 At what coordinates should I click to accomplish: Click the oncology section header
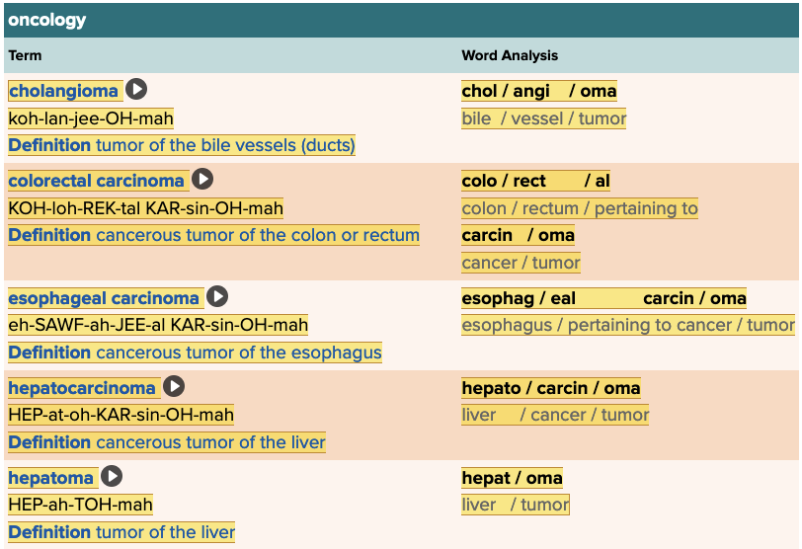tap(47, 20)
